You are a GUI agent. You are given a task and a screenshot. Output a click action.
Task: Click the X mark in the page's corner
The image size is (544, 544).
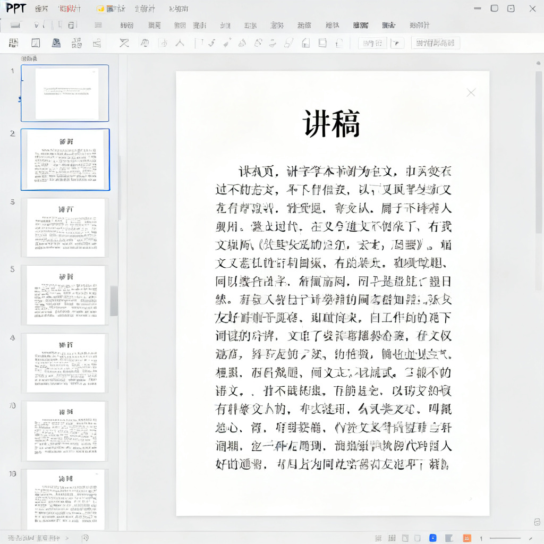pyautogui.click(x=471, y=92)
